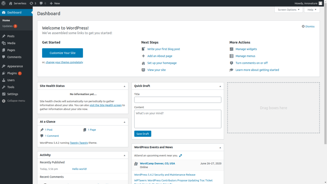Open the comments bubble in admin bar
The height and width of the screenshot is (184, 327).
coord(41,3)
